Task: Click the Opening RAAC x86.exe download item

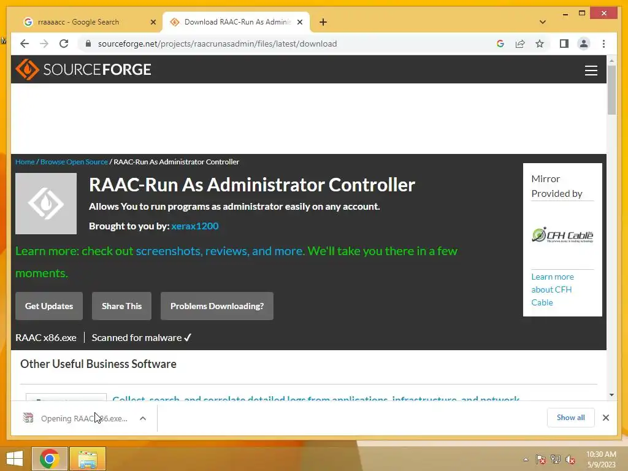Action: tap(84, 418)
